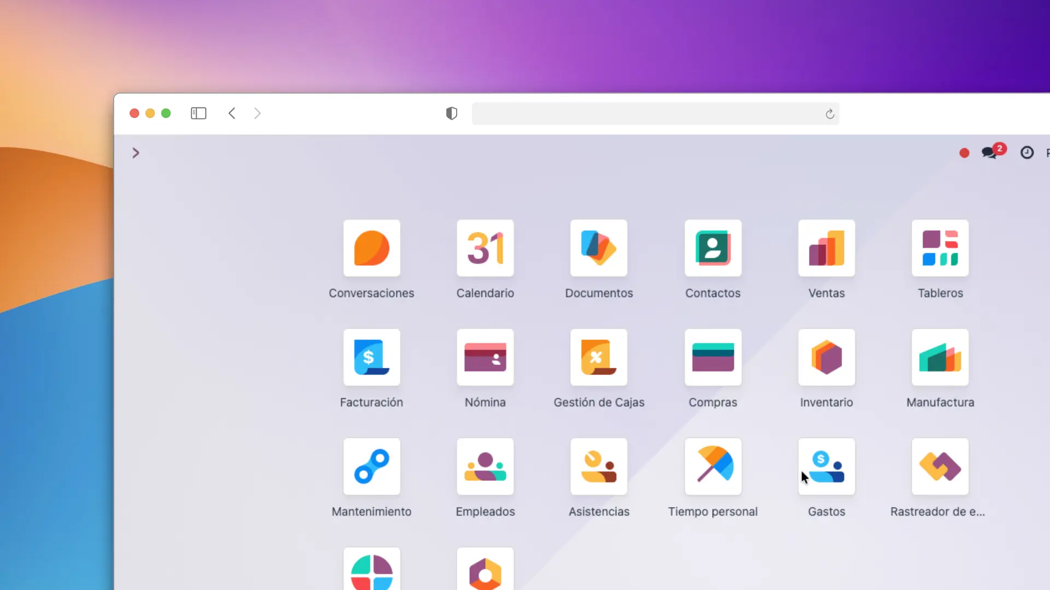Screen dimensions: 1050x590
Task: Open the Tableros app
Action: pos(940,249)
